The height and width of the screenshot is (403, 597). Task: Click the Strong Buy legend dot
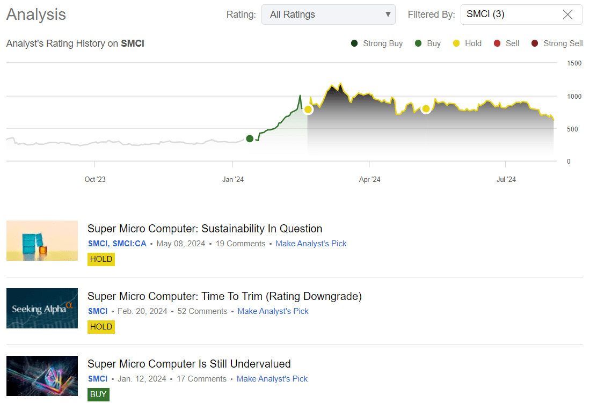click(353, 43)
